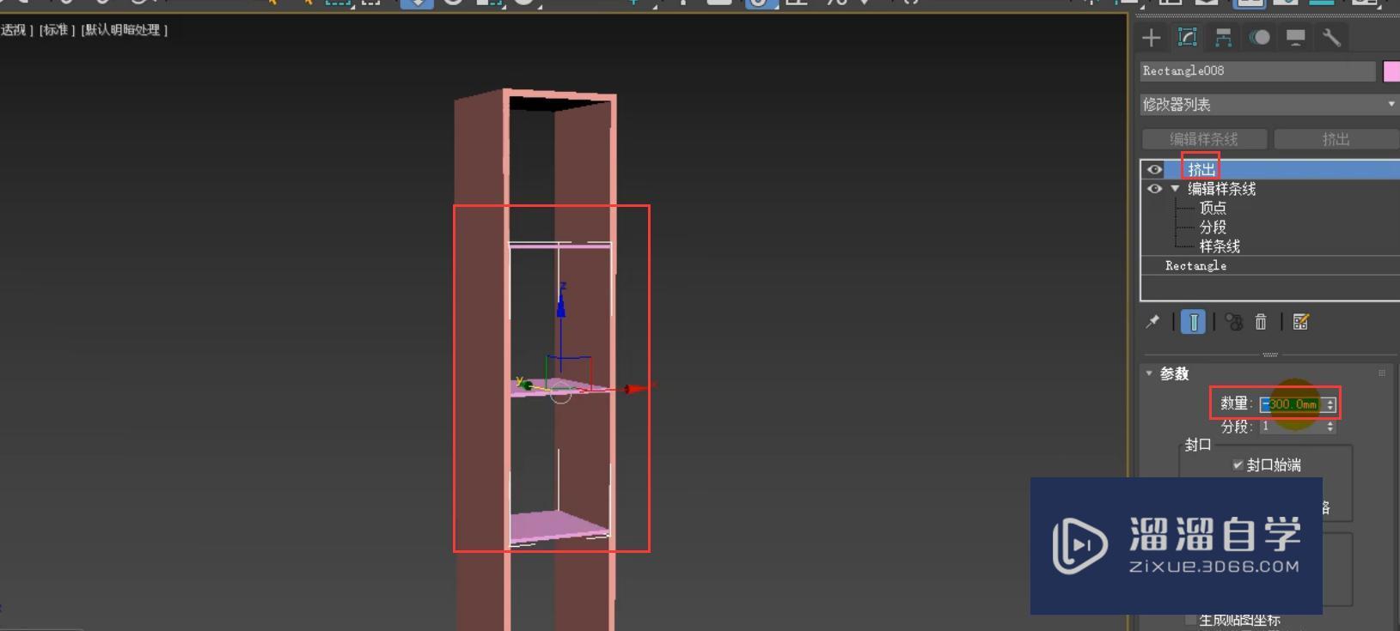The height and width of the screenshot is (631, 1400).
Task: Click the 分段 spinner arrows
Action: (x=1330, y=426)
